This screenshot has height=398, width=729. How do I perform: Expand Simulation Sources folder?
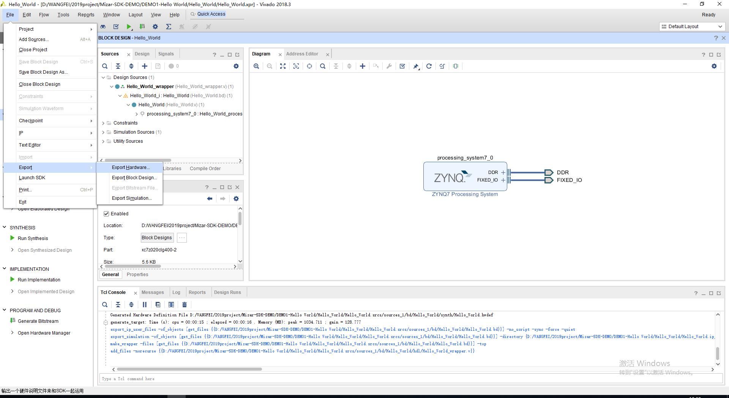(103, 132)
